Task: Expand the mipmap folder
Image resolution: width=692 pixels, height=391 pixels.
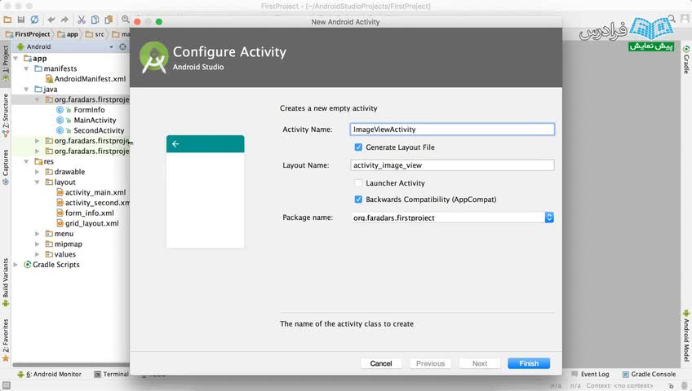Action: [x=38, y=244]
